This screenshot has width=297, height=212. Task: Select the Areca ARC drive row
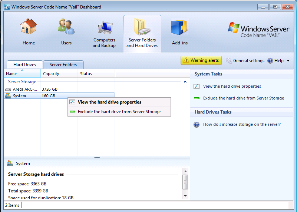coord(59,89)
